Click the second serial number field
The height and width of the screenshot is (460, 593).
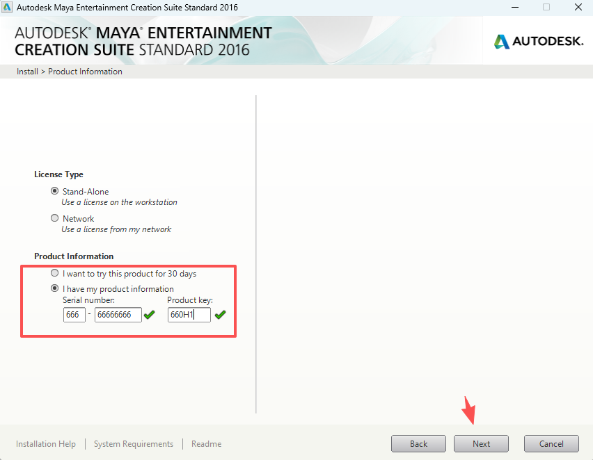[x=117, y=314]
